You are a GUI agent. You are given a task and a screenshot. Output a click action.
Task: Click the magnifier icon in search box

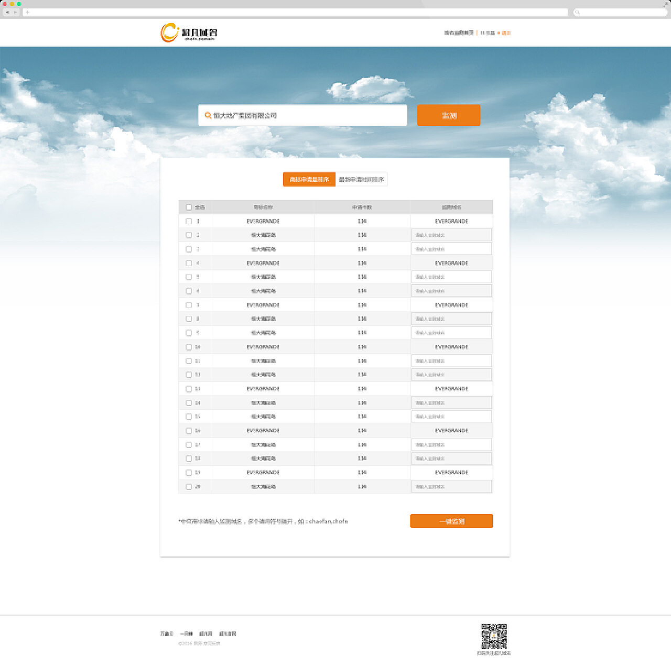[x=208, y=115]
